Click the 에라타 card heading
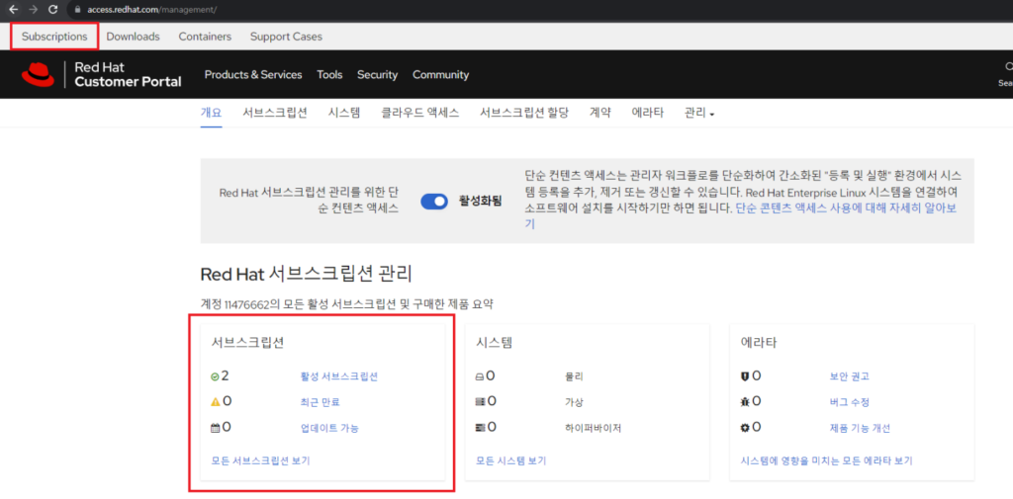Viewport: 1013px width, 499px height. (759, 343)
